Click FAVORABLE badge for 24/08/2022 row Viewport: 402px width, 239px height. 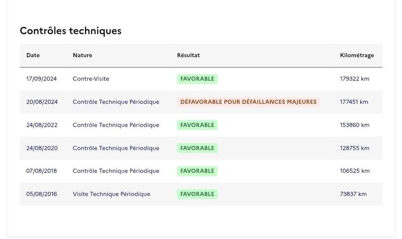pos(197,125)
